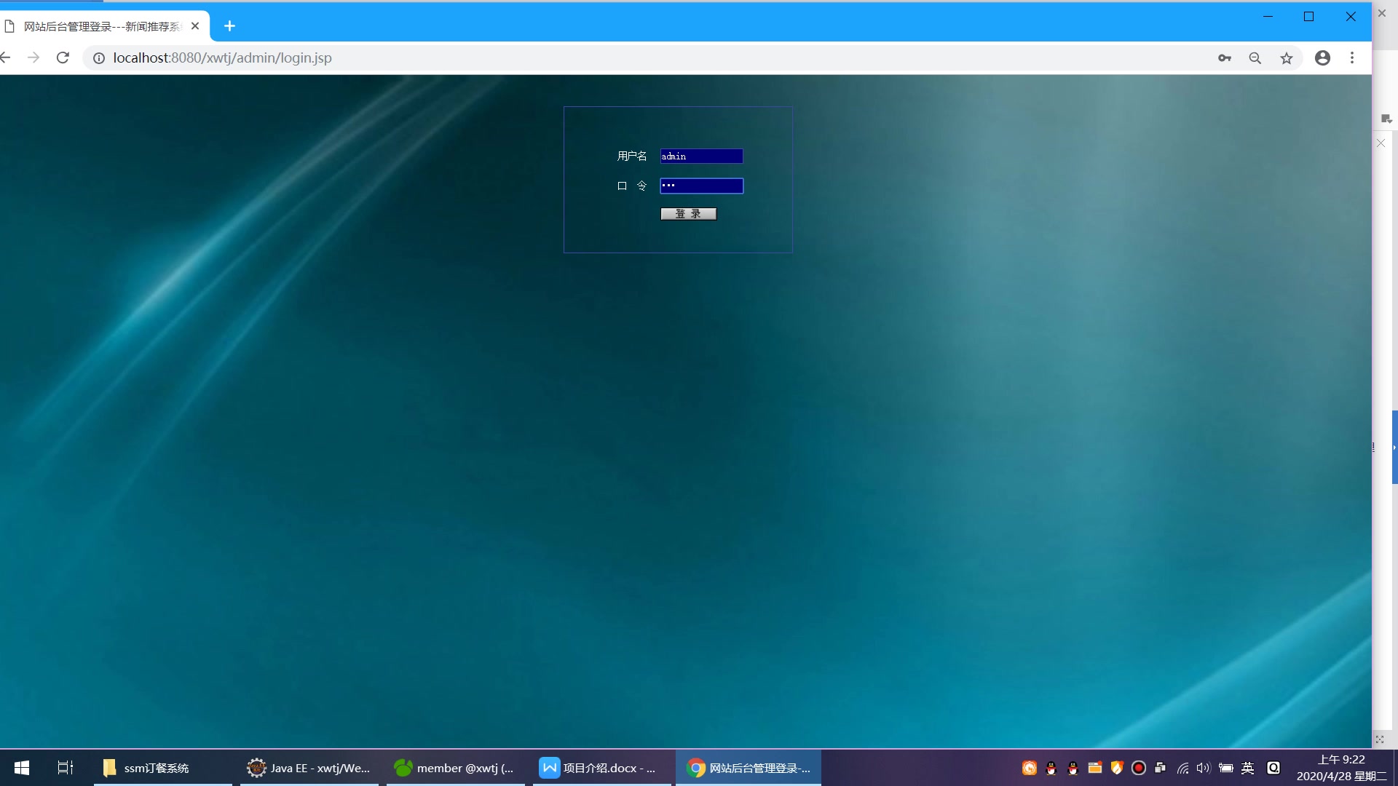Click the gray overlapping-windows tray icon
The width and height of the screenshot is (1398, 786).
click(1161, 768)
